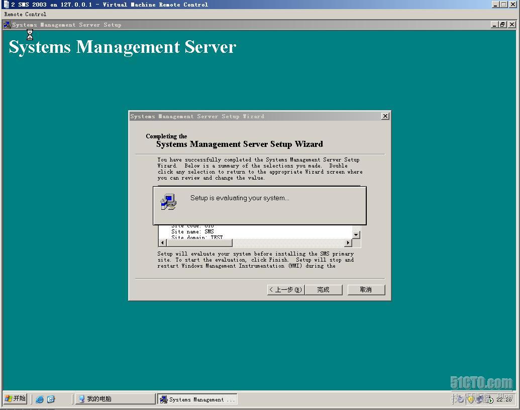Activate the Systems Management taskbar button

coord(197,399)
